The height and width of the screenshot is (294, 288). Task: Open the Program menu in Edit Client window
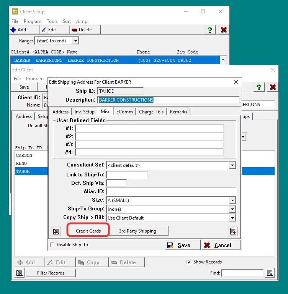click(35, 79)
